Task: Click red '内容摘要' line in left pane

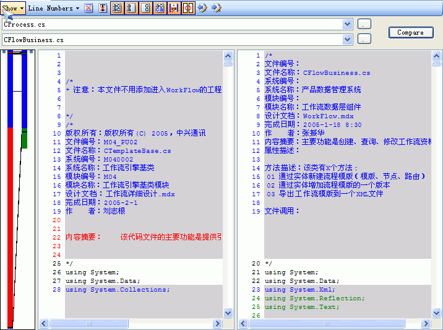Action: click(144, 237)
